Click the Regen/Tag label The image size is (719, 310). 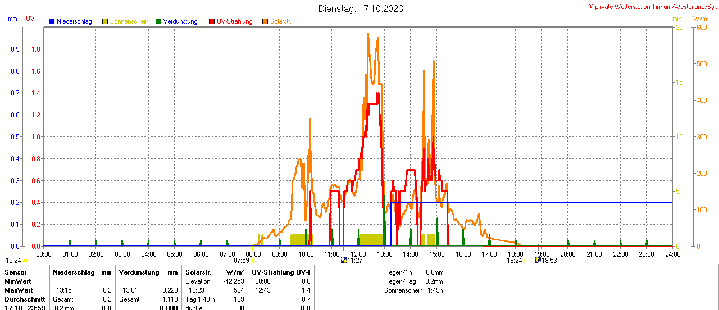click(399, 281)
